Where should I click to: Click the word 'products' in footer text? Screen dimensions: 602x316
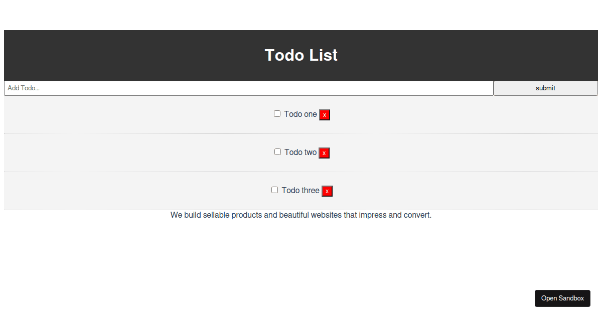point(247,215)
